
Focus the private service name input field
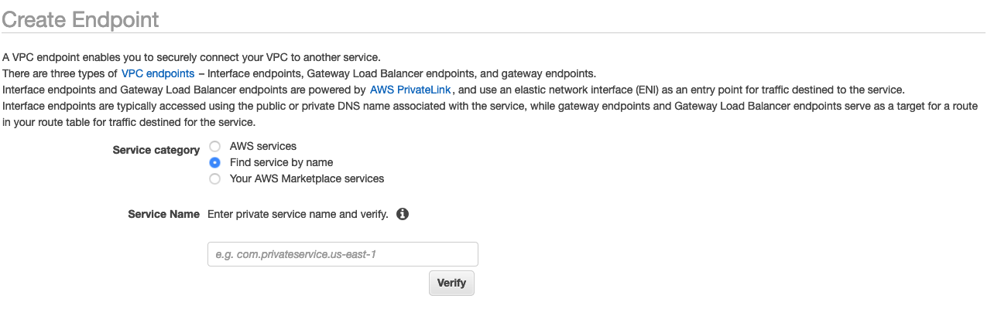coord(342,254)
